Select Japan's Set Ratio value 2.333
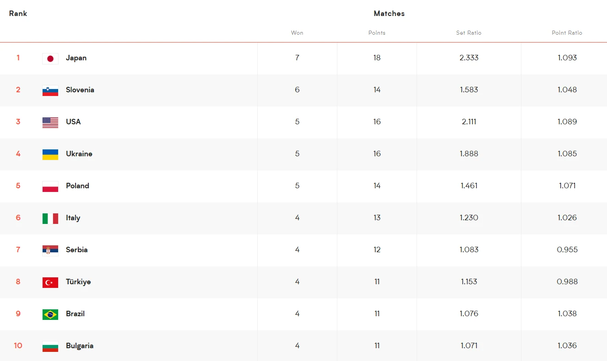The image size is (607, 361). pos(469,58)
